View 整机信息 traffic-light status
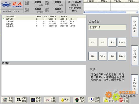Image resolution: width=139 pixels, height=104 pixels. click(x=79, y=100)
